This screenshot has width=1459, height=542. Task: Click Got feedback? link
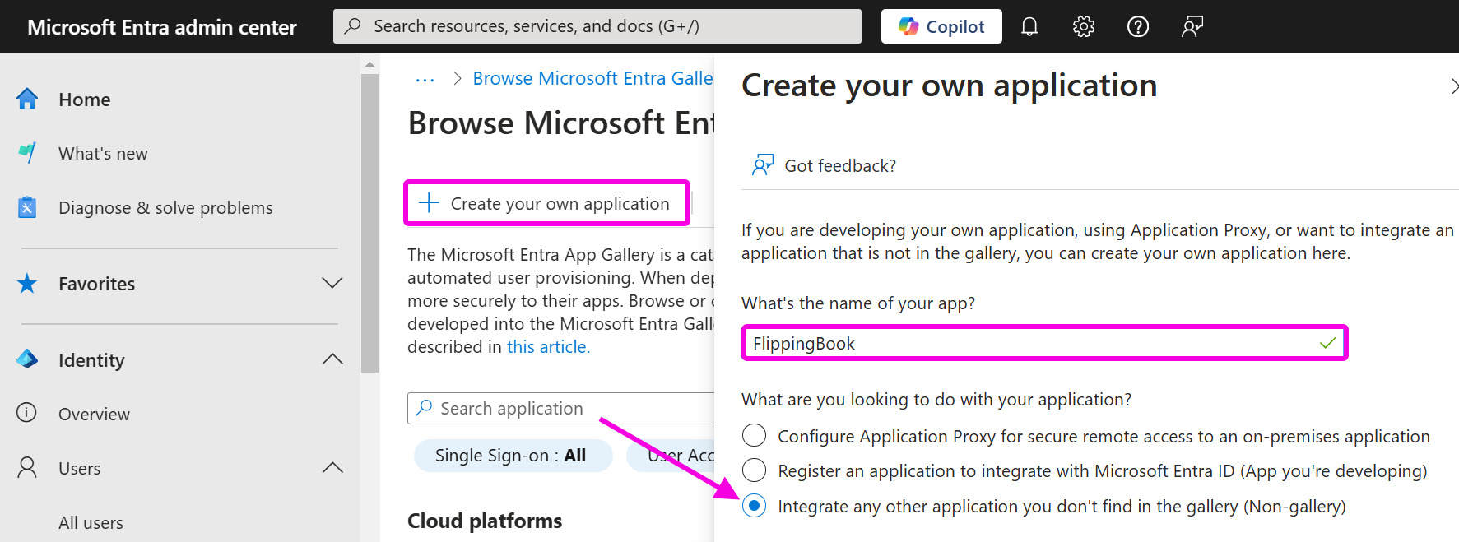(840, 166)
